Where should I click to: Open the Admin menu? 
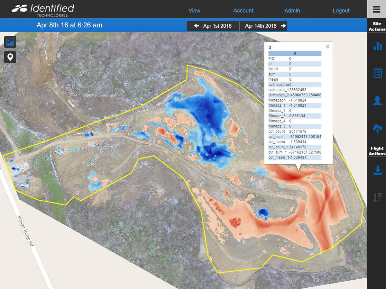tap(292, 11)
